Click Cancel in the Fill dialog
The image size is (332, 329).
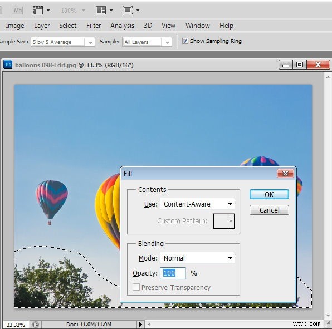[269, 210]
